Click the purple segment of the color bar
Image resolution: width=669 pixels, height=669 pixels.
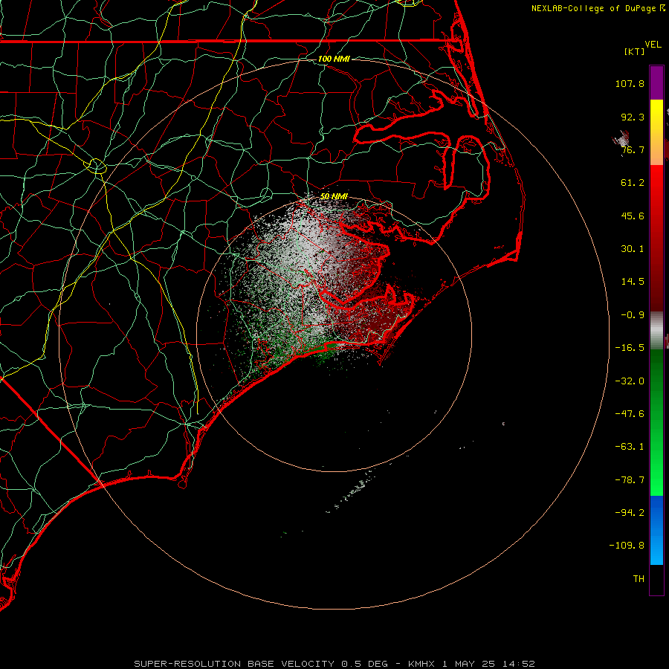(656, 83)
